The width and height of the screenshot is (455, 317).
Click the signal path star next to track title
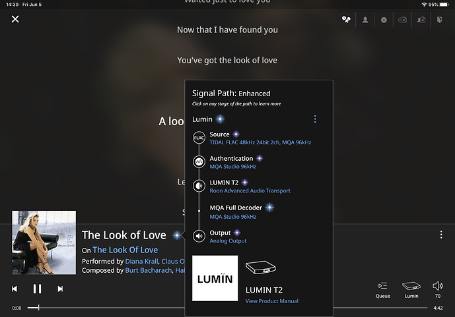click(177, 235)
